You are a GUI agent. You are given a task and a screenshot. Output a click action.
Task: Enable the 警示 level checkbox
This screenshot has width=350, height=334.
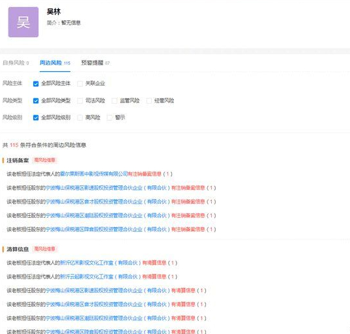coord(109,117)
